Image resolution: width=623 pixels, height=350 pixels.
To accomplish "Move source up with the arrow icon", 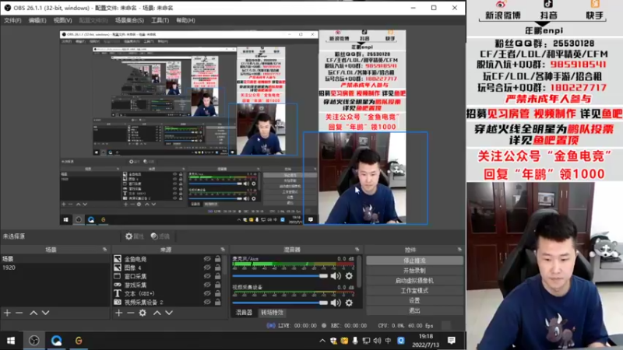I will (x=157, y=313).
